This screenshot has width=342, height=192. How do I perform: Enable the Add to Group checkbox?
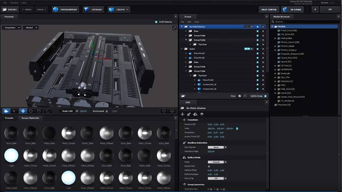[x=266, y=96]
